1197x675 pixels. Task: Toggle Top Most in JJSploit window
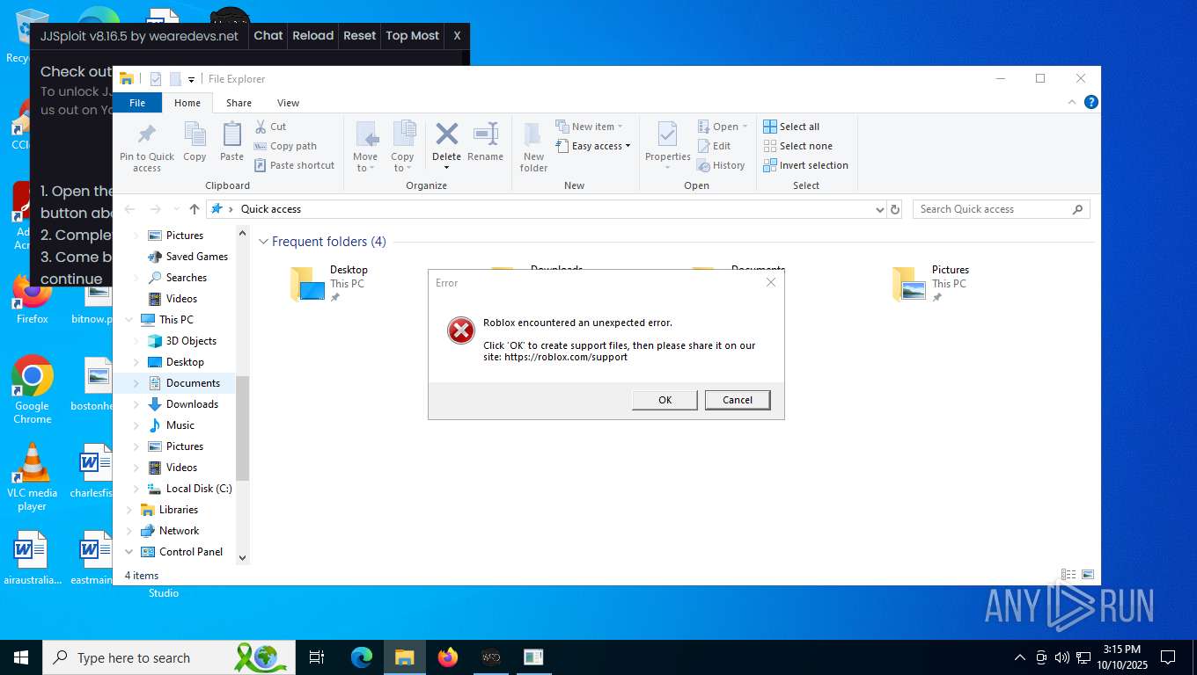click(412, 36)
